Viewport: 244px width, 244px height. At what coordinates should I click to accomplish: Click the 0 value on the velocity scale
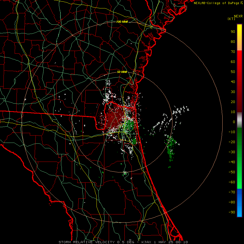234,122
